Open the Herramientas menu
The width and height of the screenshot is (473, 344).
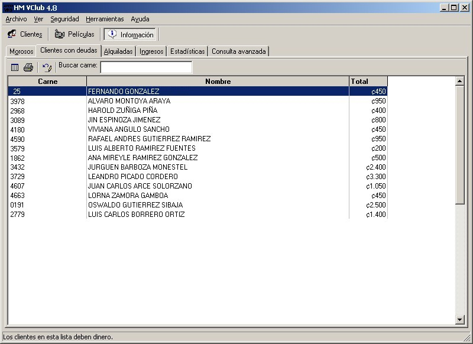(x=105, y=19)
